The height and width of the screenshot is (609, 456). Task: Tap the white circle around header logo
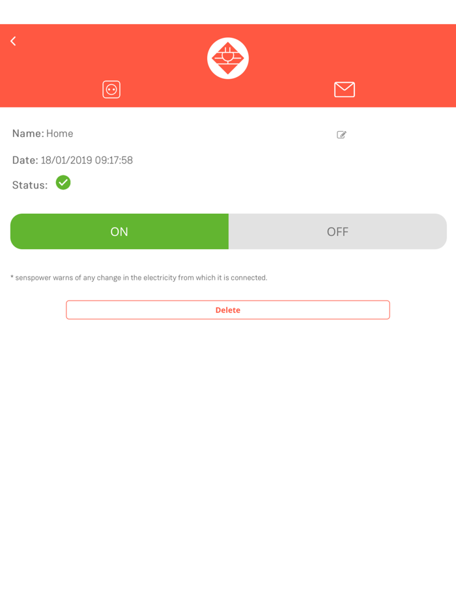tap(228, 58)
